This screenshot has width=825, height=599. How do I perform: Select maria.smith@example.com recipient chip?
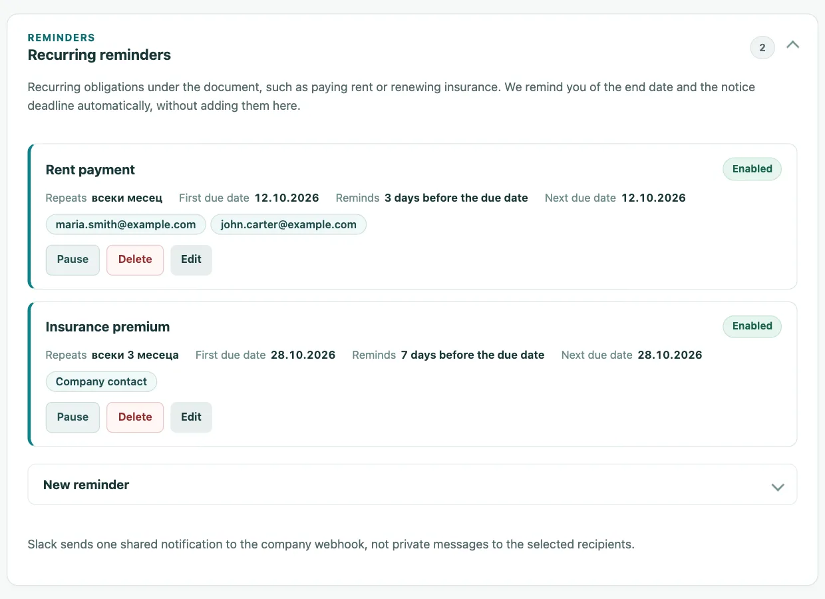[x=126, y=224]
